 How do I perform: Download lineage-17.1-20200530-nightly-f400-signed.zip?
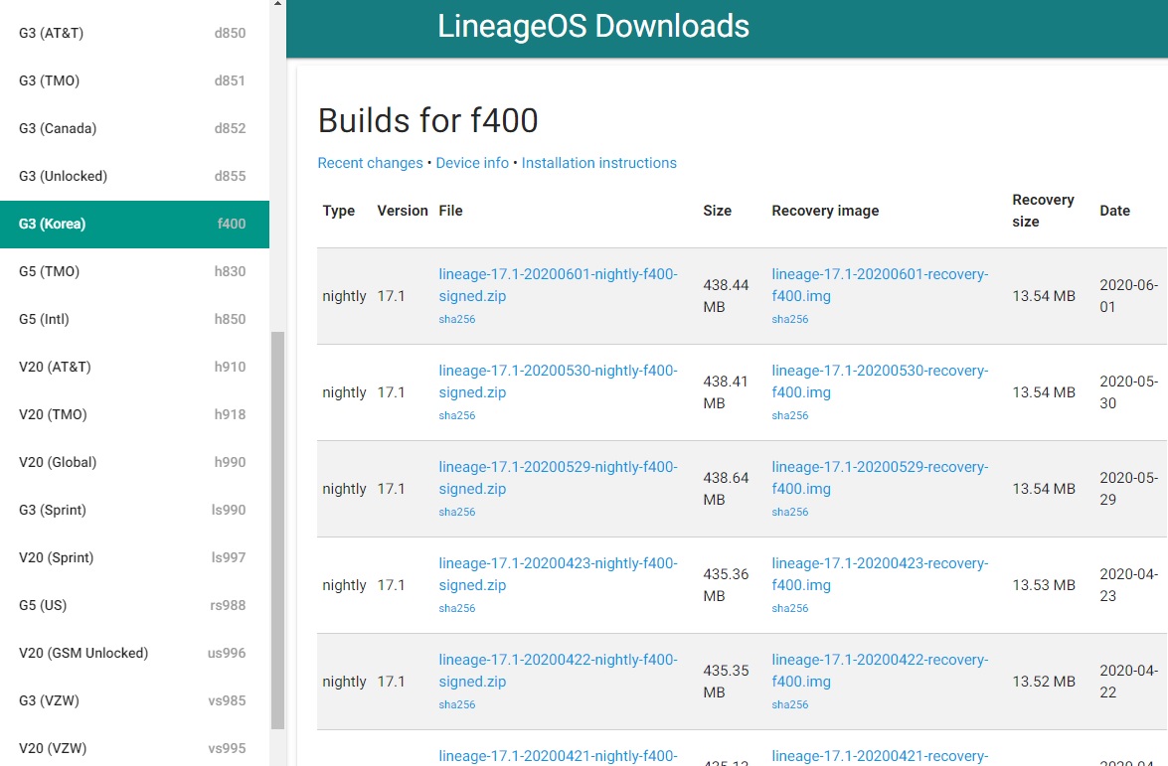(558, 382)
